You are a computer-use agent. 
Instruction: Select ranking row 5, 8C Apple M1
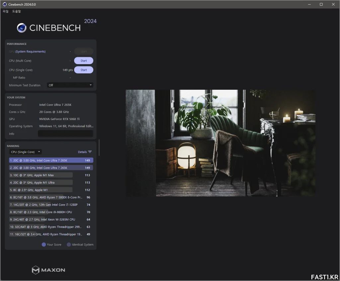tap(51, 190)
